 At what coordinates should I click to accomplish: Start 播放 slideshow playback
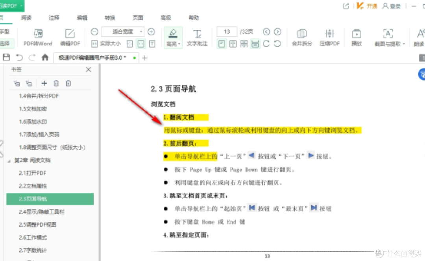click(357, 37)
